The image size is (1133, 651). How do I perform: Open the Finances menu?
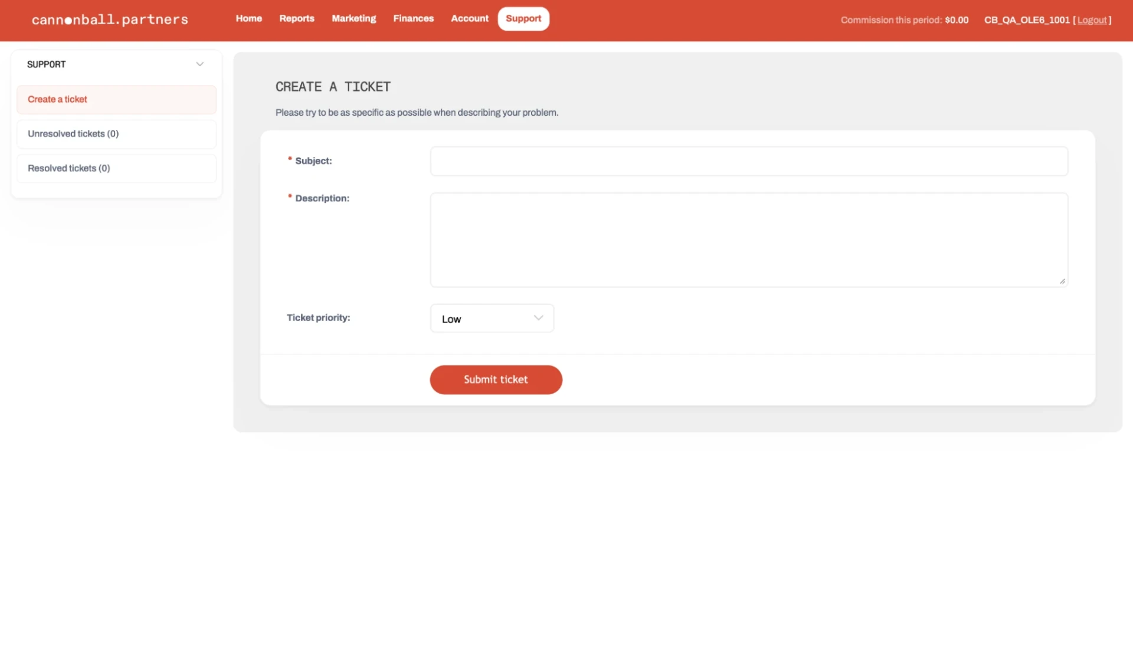(x=413, y=18)
